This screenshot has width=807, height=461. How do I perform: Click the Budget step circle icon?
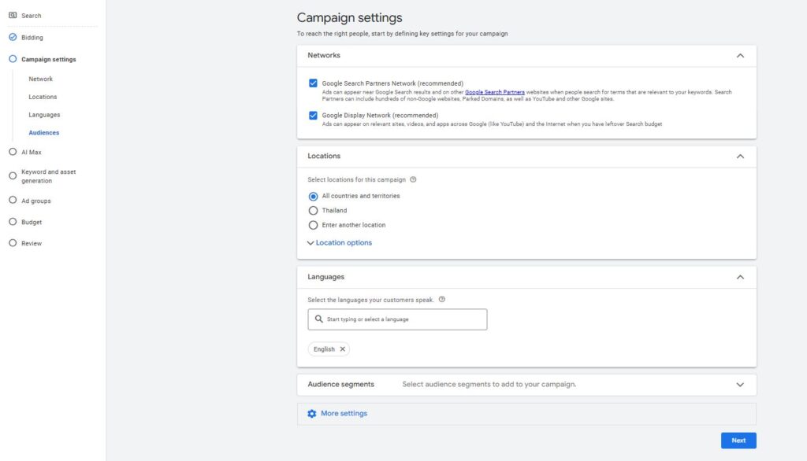coord(13,222)
